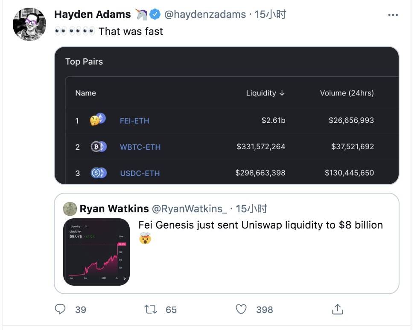The height and width of the screenshot is (330, 420).
Task: Open the tweet options menu via three dots
Action: click(393, 14)
